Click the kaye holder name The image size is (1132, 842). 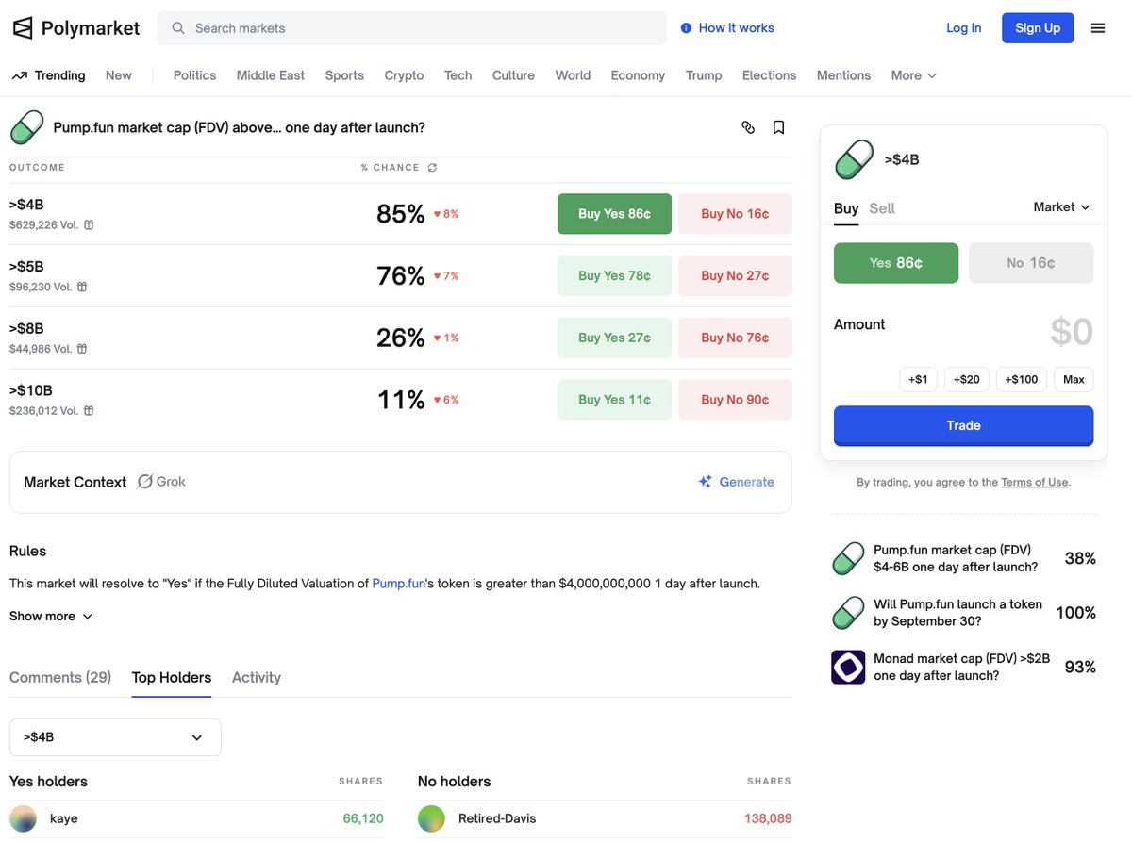click(64, 818)
